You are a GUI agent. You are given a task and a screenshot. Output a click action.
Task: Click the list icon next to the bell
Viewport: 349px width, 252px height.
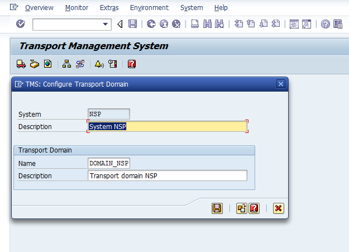[x=113, y=64]
